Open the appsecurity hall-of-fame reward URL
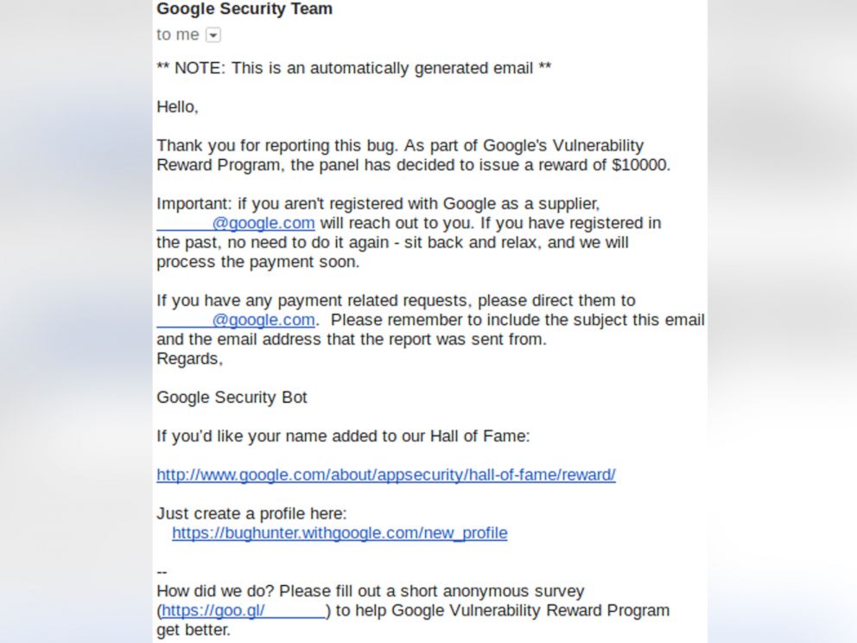The image size is (857, 643). (385, 474)
